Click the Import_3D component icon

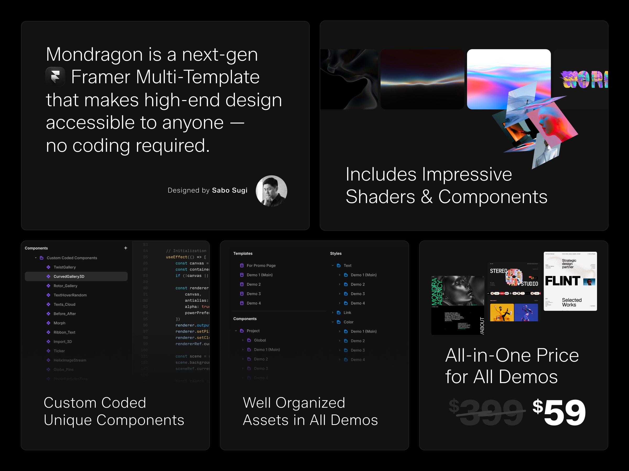48,341
